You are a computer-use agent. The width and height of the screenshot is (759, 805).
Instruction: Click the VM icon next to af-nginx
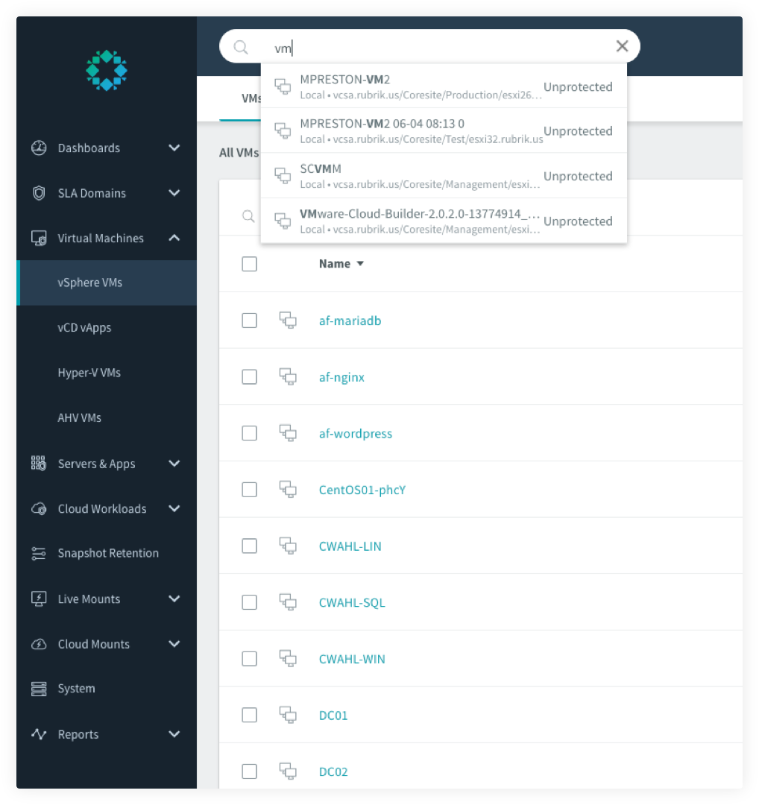point(288,377)
